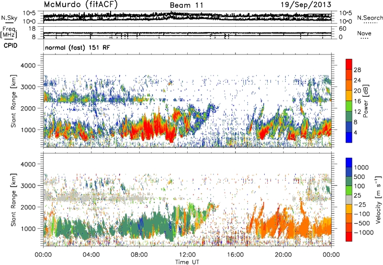Click the 04:00 time tick label
Viewport: 383px width, 265px height.
91,255
